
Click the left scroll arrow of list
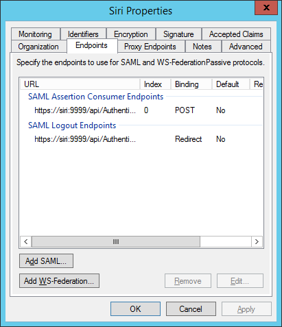26,241
